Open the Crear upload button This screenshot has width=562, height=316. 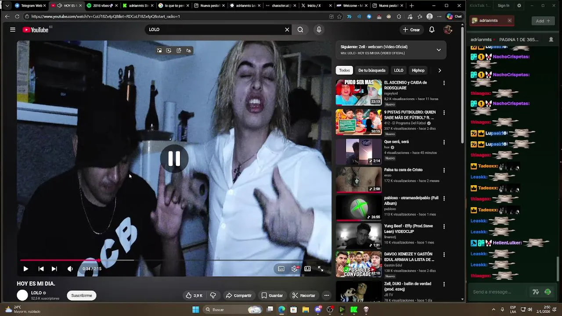click(411, 29)
